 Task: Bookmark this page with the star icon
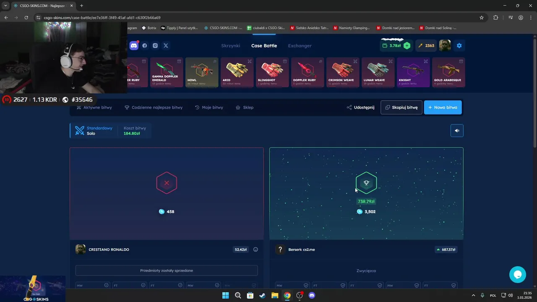point(482,18)
